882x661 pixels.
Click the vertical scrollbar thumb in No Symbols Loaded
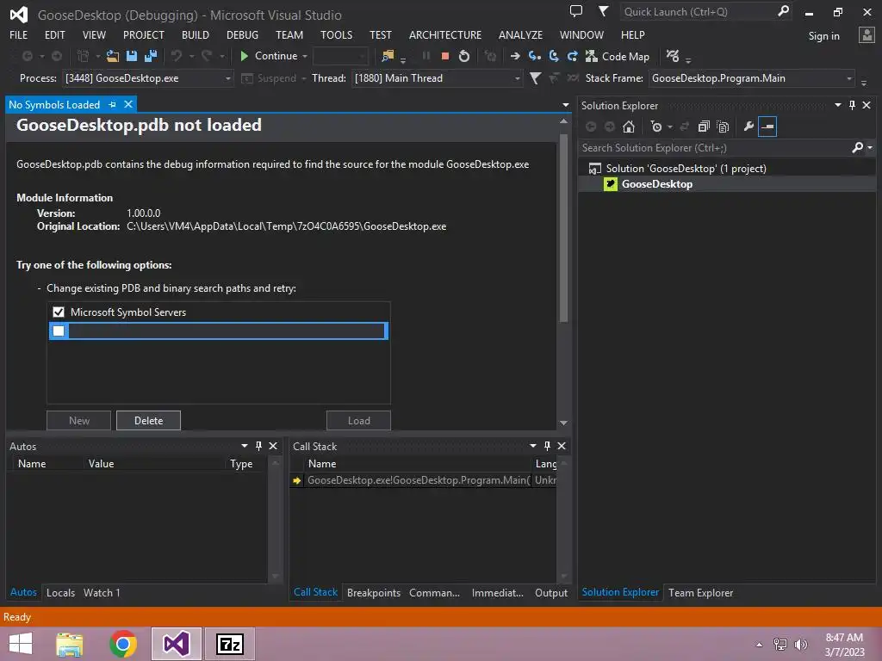point(563,227)
